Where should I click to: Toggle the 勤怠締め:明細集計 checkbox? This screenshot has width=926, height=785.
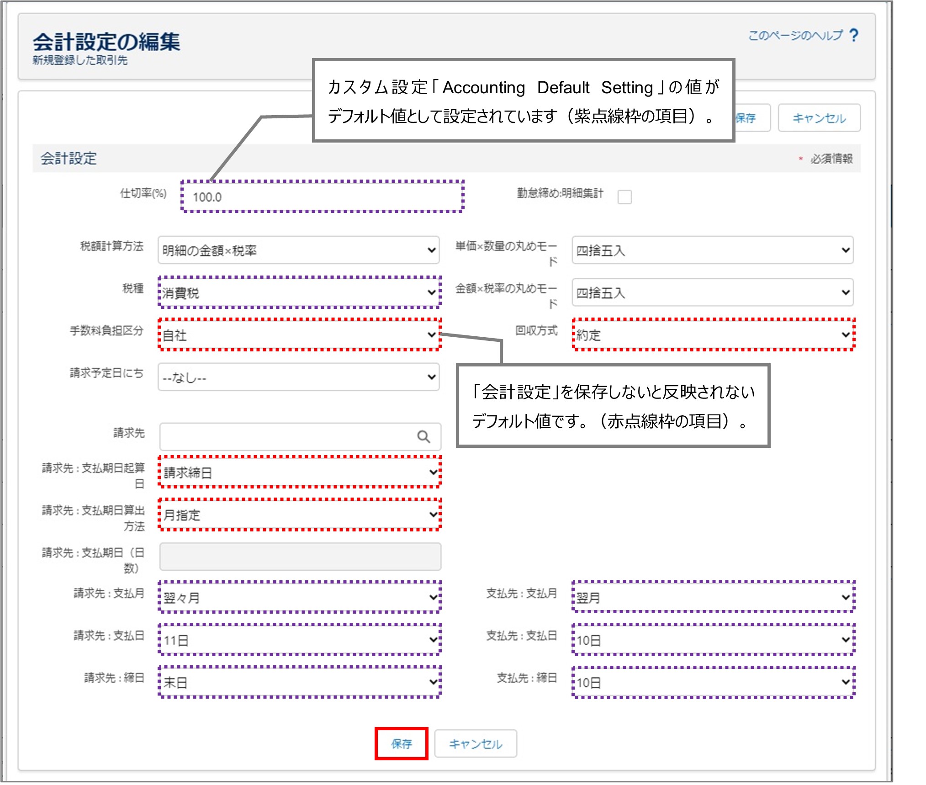(x=624, y=197)
